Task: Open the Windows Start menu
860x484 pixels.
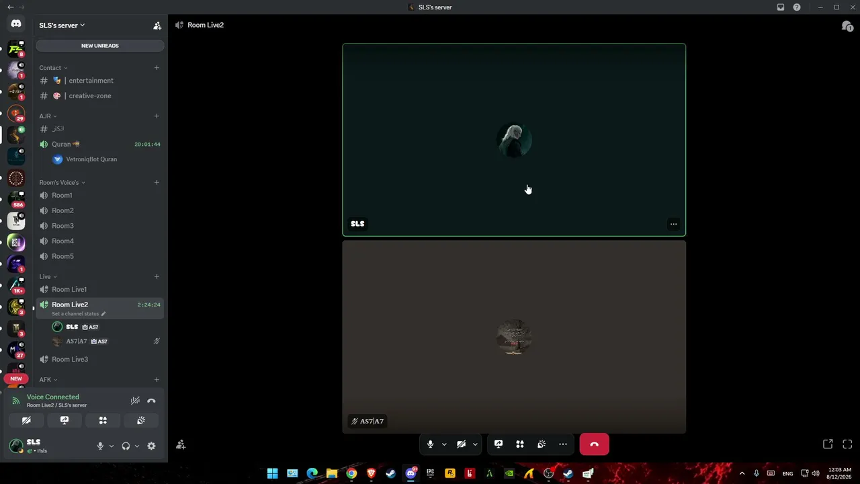Action: tap(272, 474)
